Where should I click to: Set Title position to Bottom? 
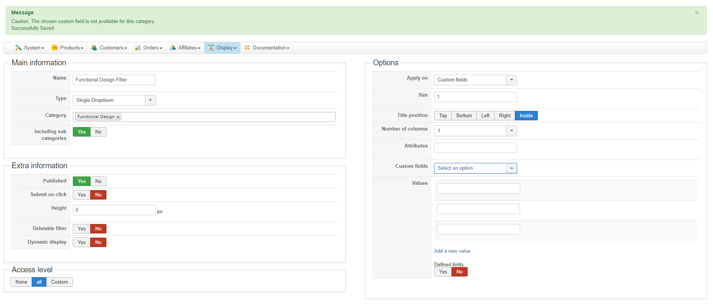click(464, 115)
